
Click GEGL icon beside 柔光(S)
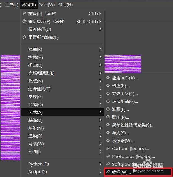(108, 133)
